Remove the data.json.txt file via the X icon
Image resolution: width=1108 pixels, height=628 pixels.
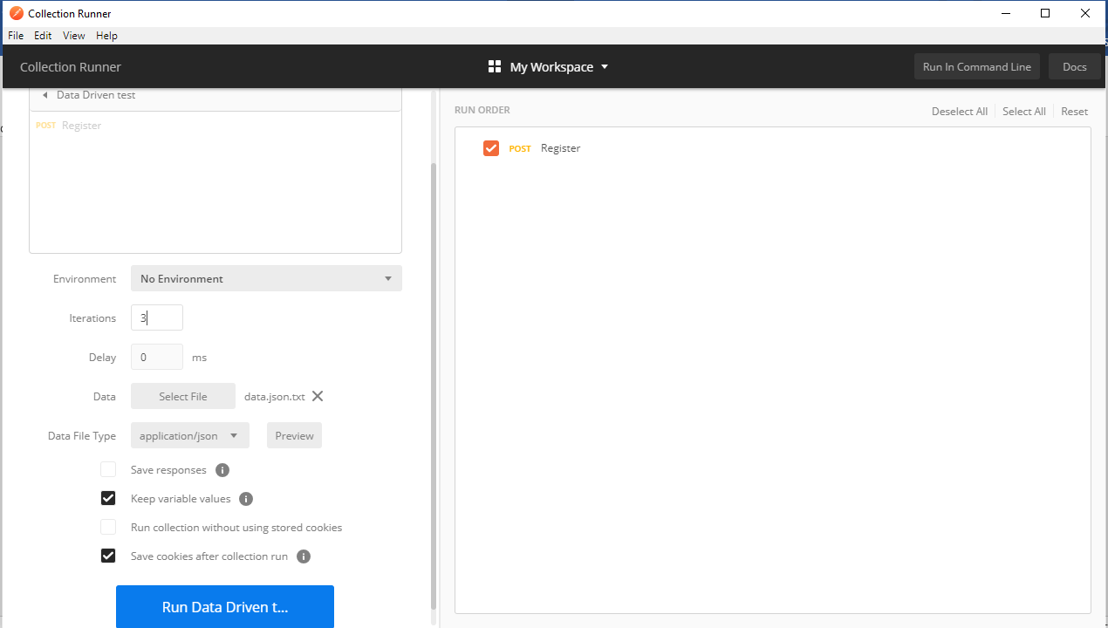pos(318,396)
